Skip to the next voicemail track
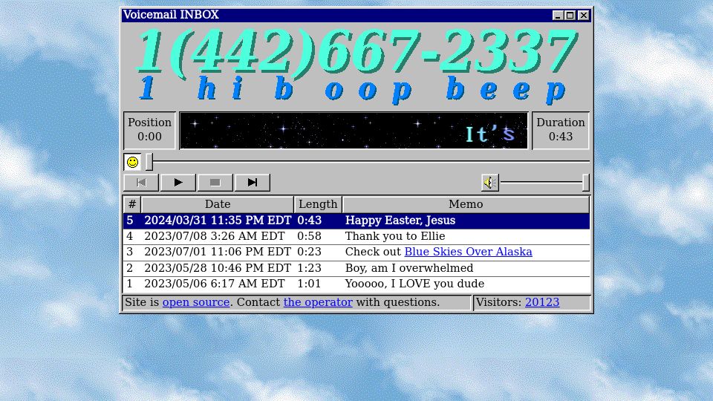The height and width of the screenshot is (401, 713). pyautogui.click(x=253, y=183)
